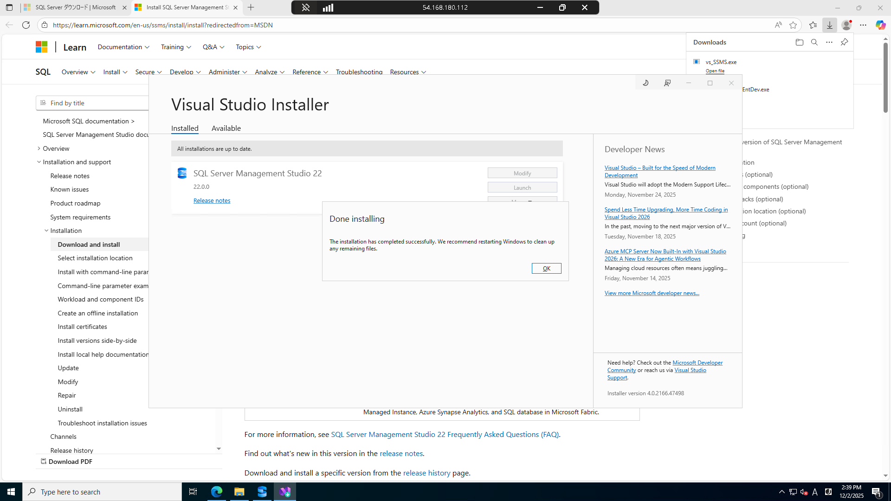Screen dimensions: 891x501
Task: Open the Release notes link for SSMS 22
Action: click(212, 200)
